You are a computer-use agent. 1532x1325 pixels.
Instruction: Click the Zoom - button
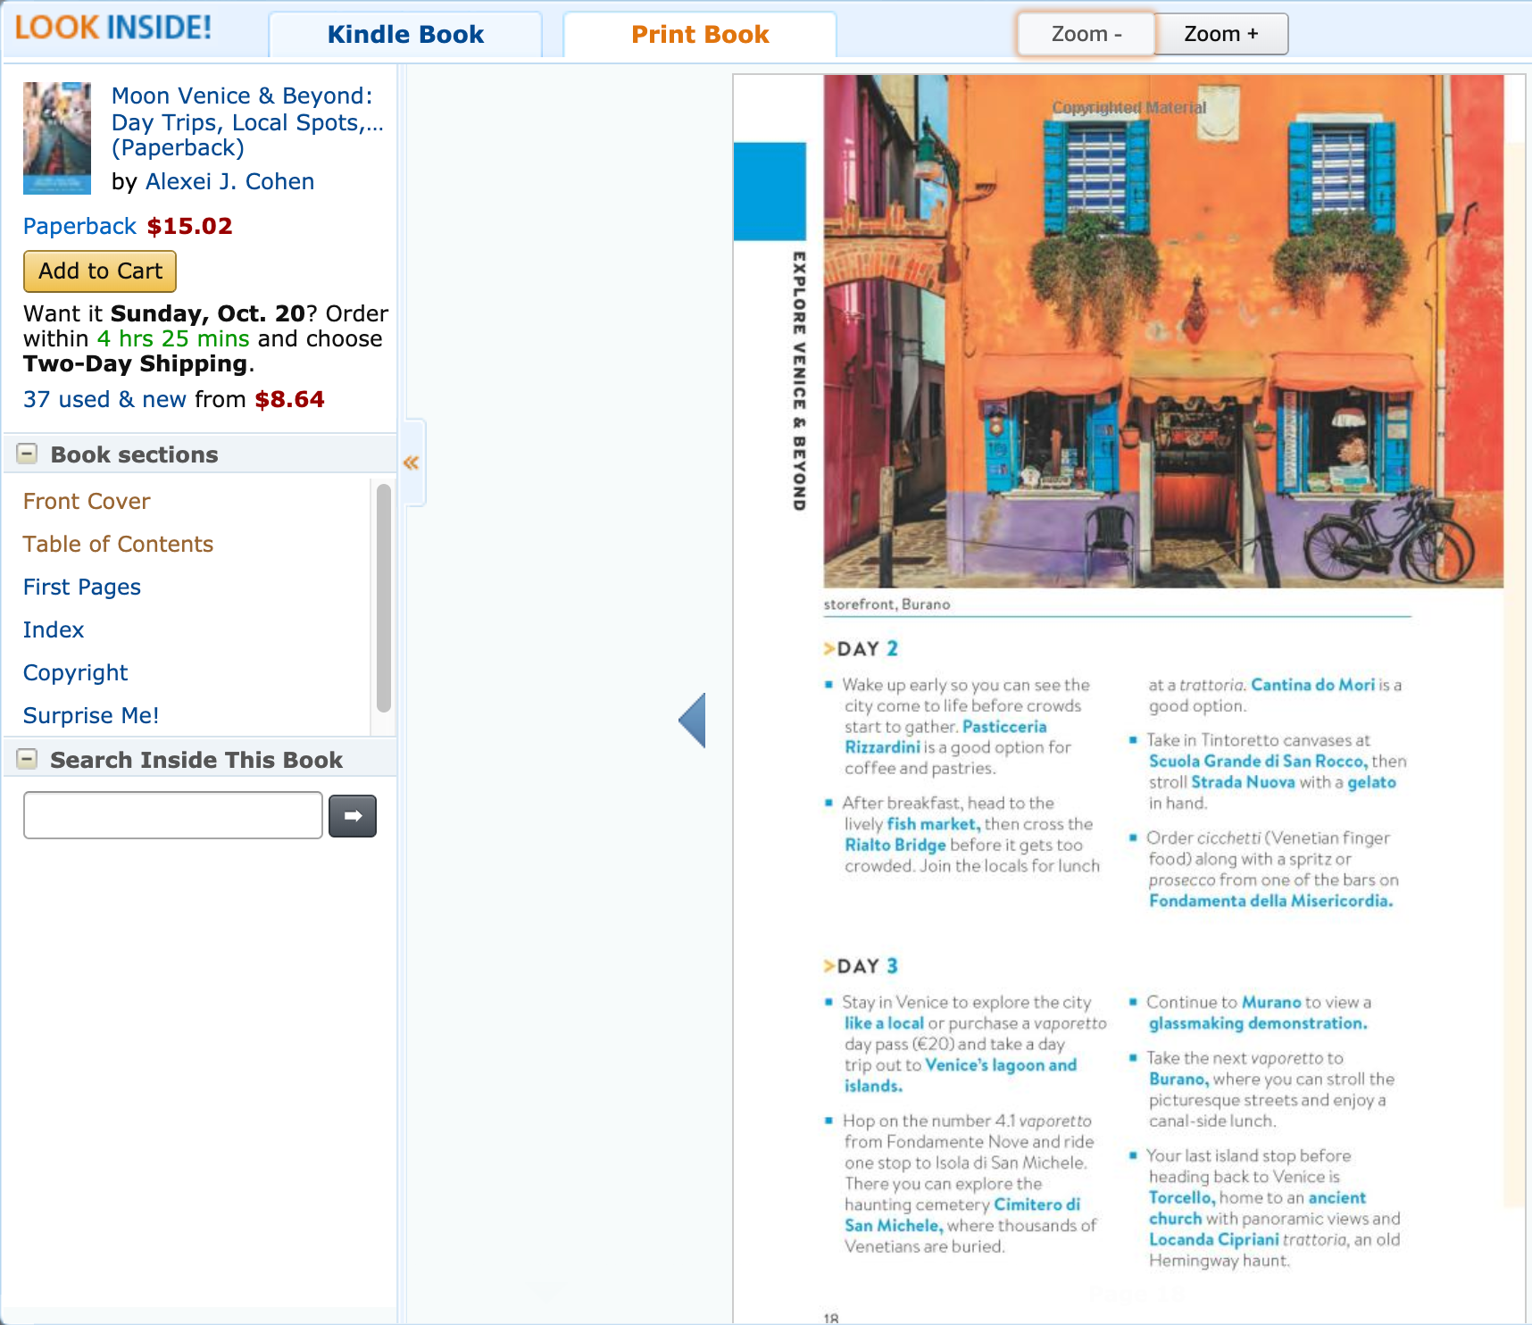click(x=1087, y=34)
